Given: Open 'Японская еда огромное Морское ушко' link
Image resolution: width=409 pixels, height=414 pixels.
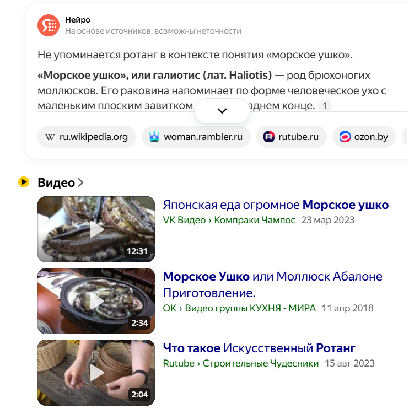Looking at the screenshot, I should pos(276,205).
